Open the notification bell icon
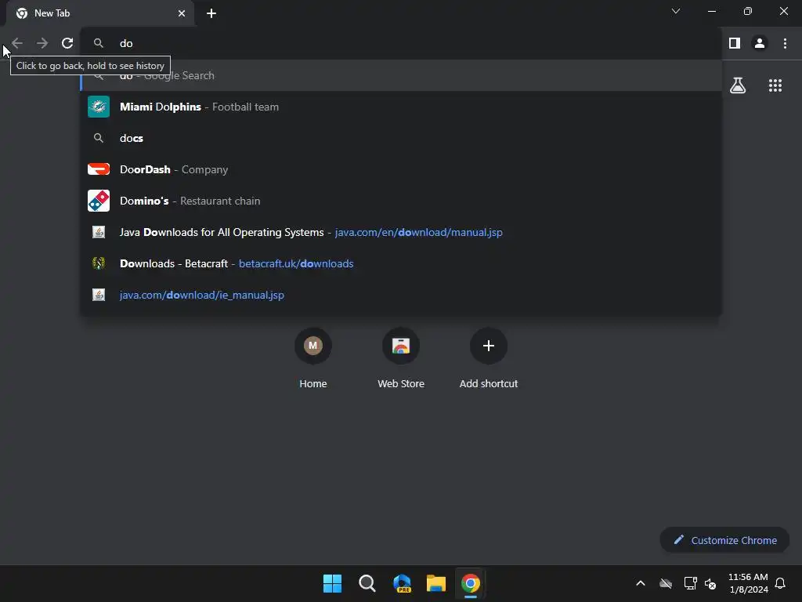This screenshot has width=802, height=602. tap(780, 583)
